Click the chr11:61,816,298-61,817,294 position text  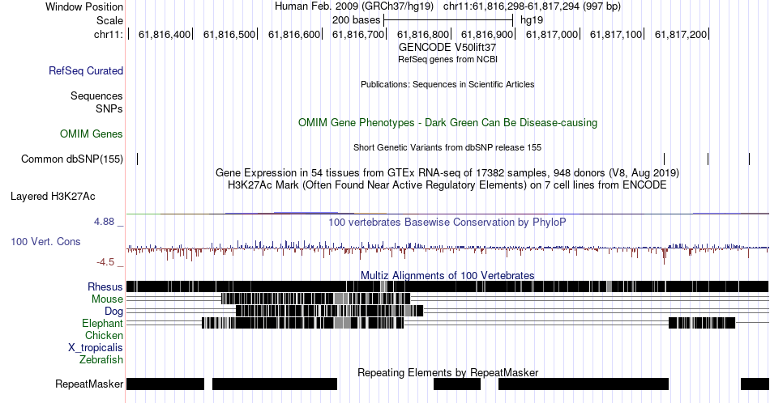532,6
